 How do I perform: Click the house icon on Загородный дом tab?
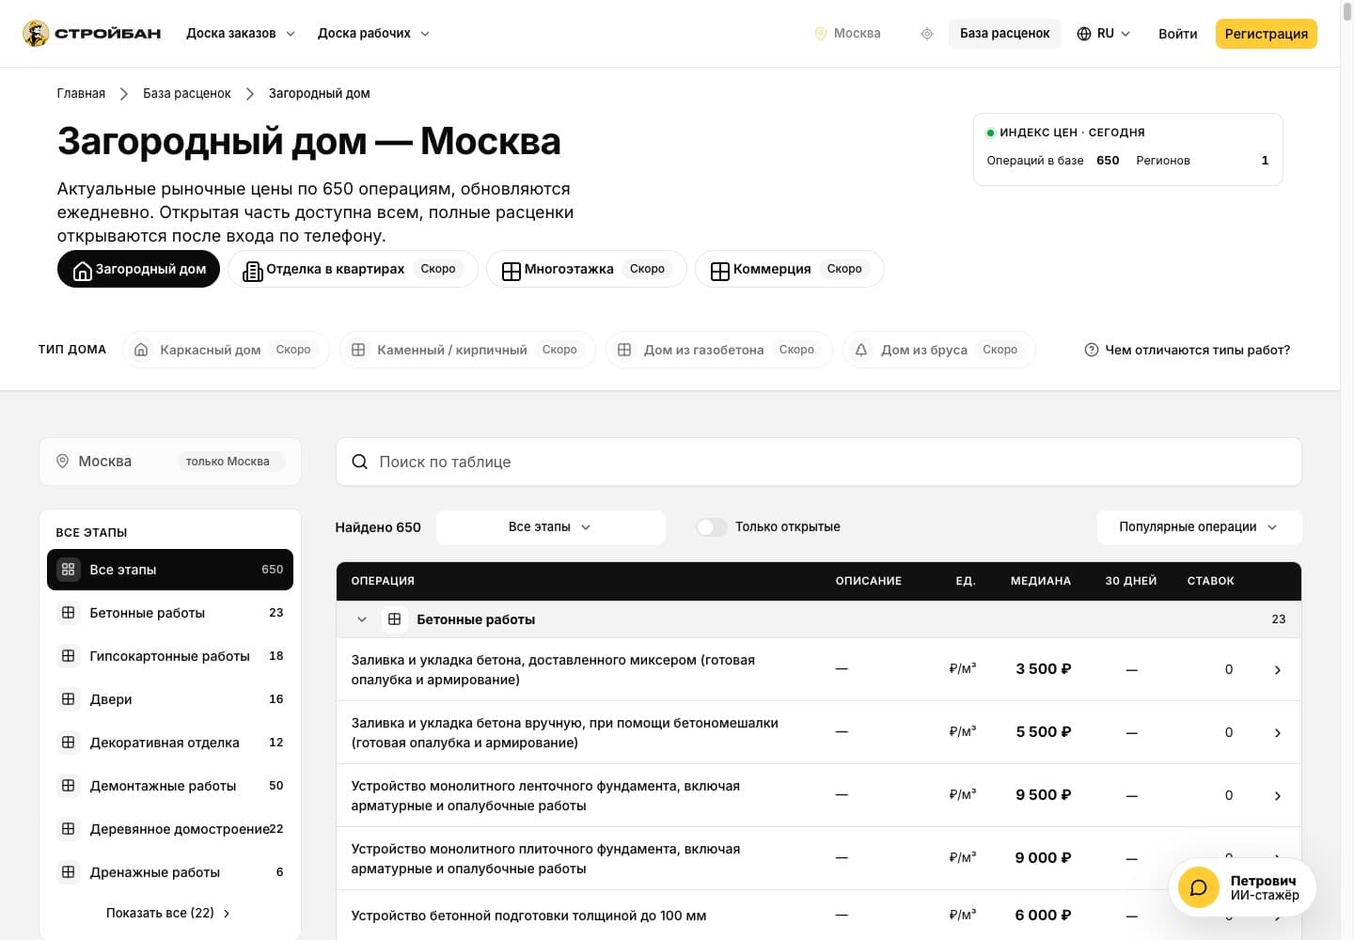click(x=83, y=270)
